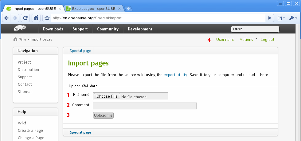Open Sitemap in Navigation sidebar
The image size is (301, 141).
tap(25, 92)
